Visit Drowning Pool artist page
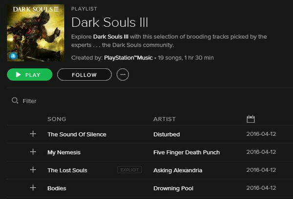This screenshot has height=199, width=293. (173, 188)
